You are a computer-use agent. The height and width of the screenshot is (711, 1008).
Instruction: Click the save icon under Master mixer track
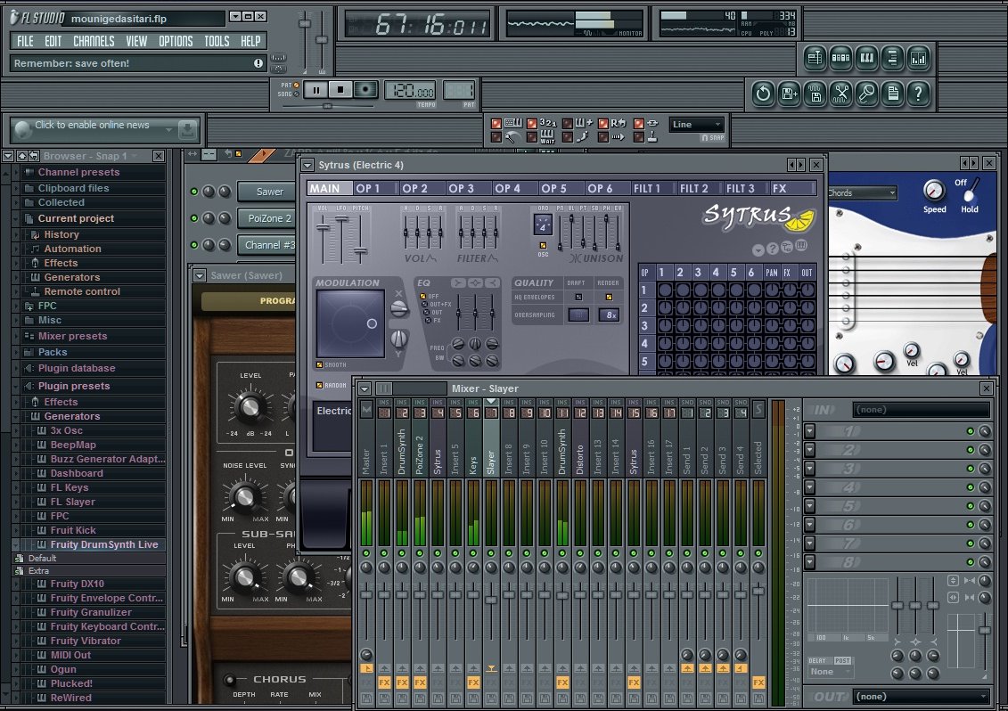pyautogui.click(x=366, y=699)
